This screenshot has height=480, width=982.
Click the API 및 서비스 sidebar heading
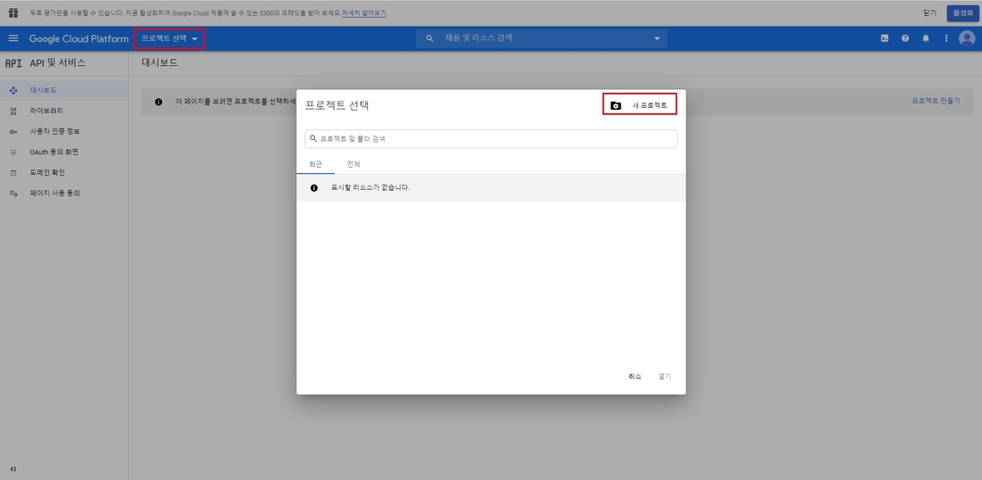[x=58, y=62]
